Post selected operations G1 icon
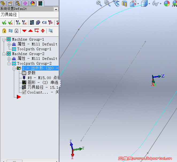This screenshot has height=162, width=177. tap(44, 22)
